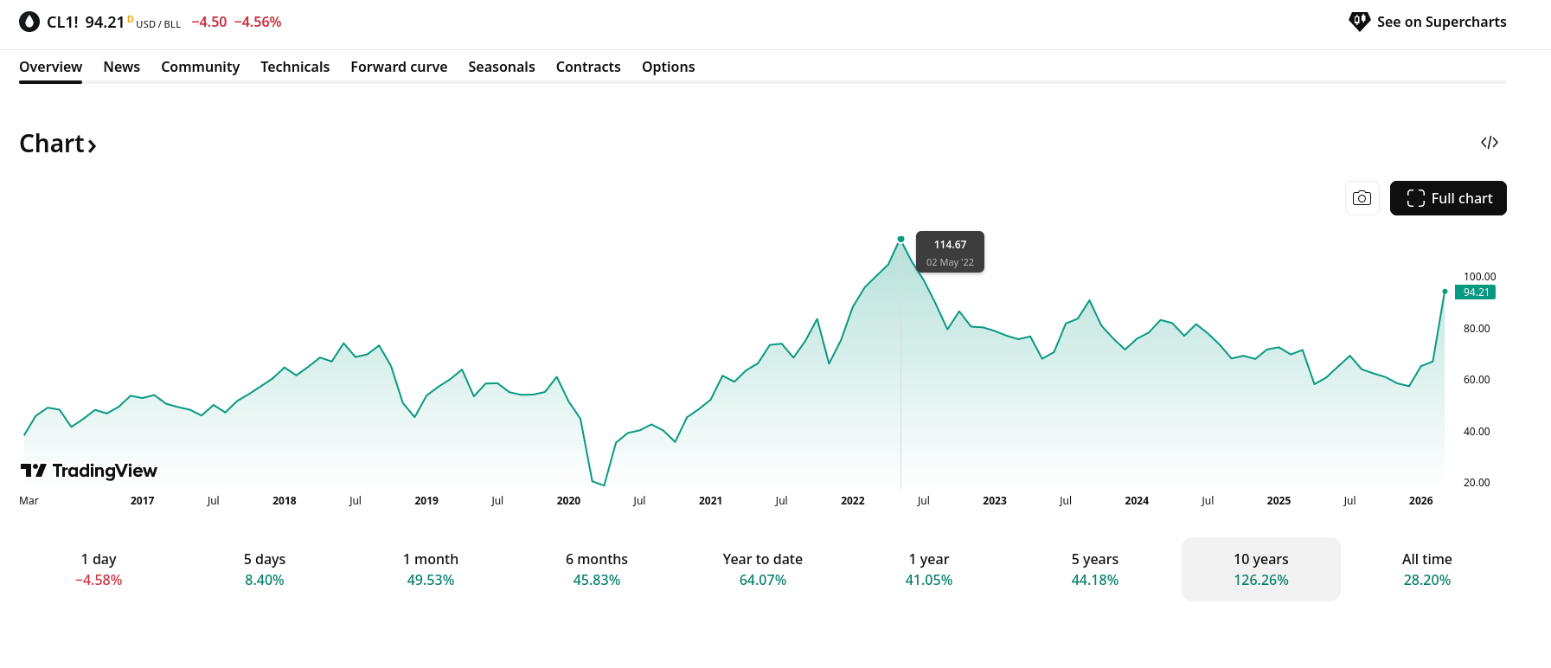Open the Full chart view
This screenshot has width=1551, height=668.
pos(1447,198)
